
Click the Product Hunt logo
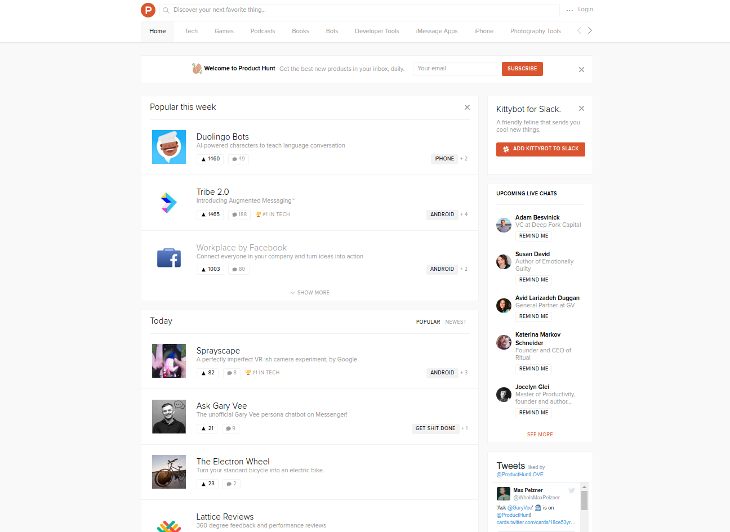[148, 10]
